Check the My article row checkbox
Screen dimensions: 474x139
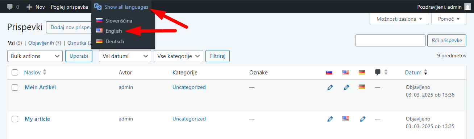click(15, 119)
